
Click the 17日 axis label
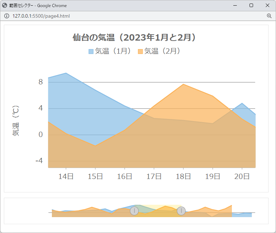[154, 176]
